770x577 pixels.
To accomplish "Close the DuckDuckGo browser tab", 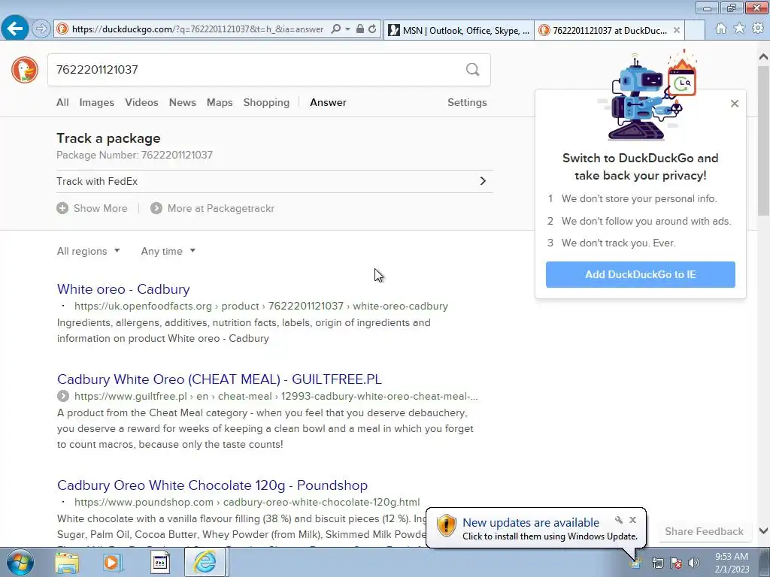I will [677, 30].
